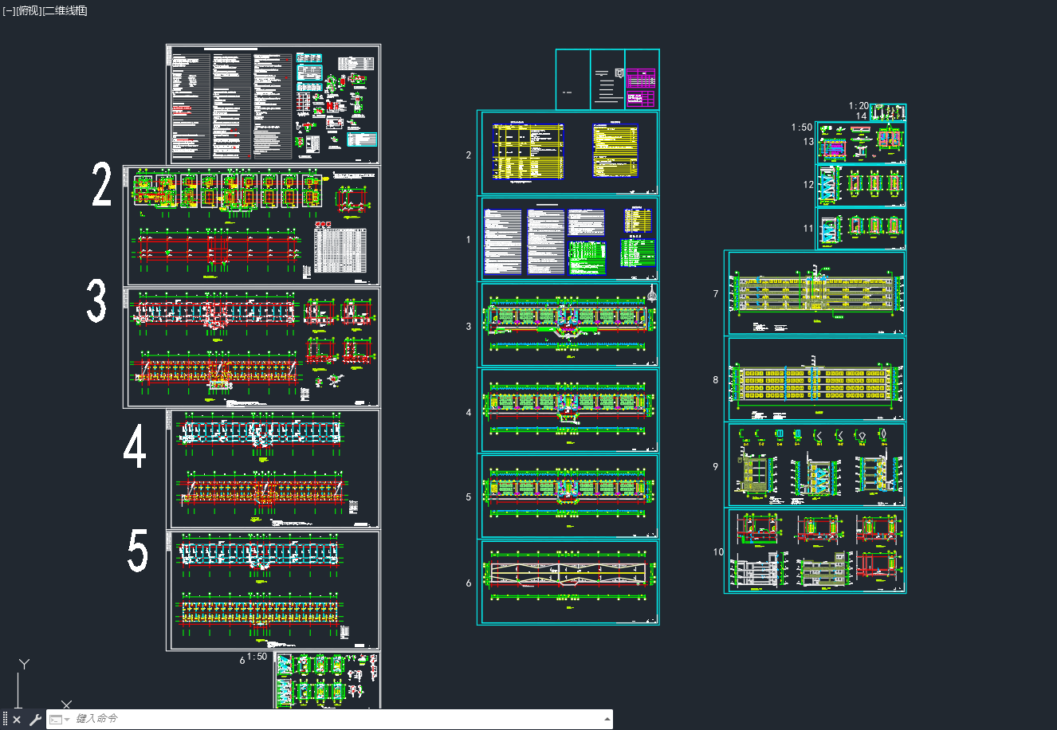Click the large white numeral 4
Image resolution: width=1057 pixels, height=730 pixels.
[x=135, y=445]
